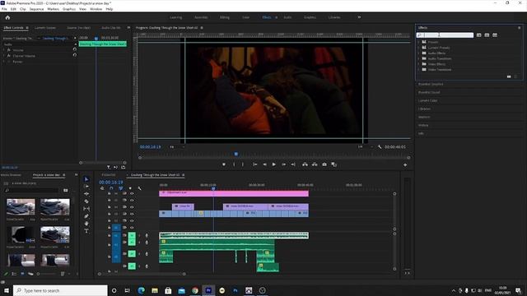
Task: Click Go to In point button
Action: pos(255,164)
